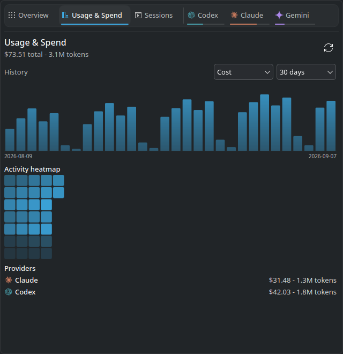The height and width of the screenshot is (354, 343).
Task: Click the '2026-09-07' date label
Action: click(323, 156)
